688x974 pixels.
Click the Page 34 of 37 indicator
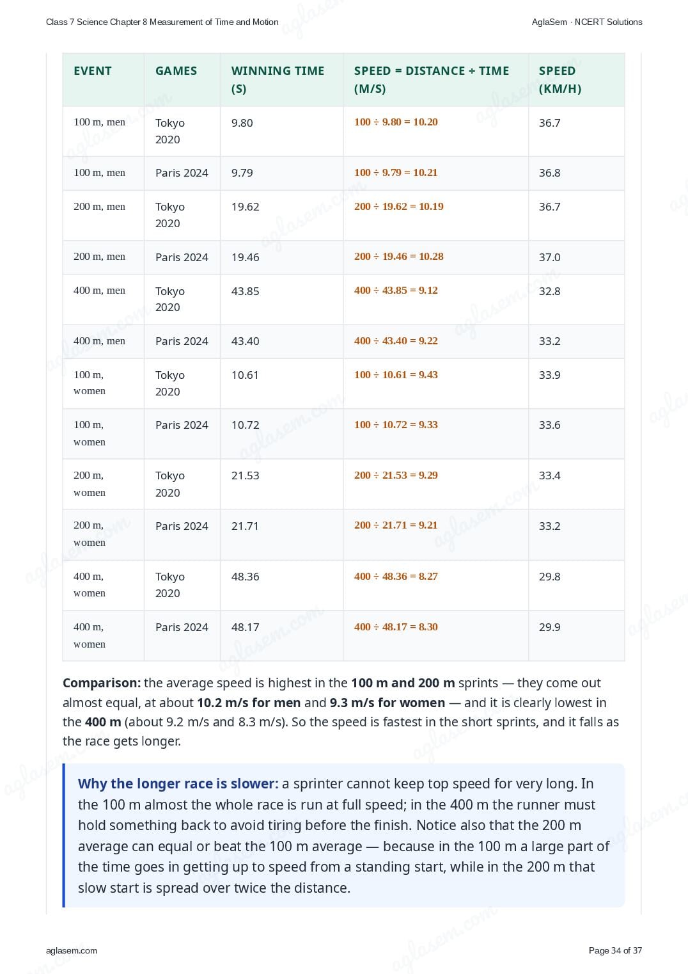(x=615, y=950)
